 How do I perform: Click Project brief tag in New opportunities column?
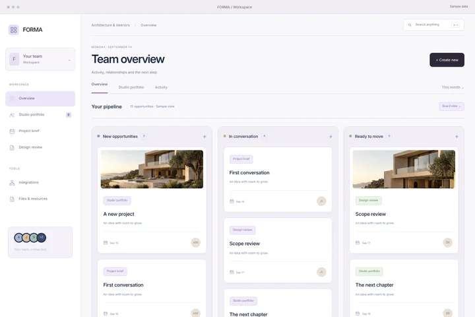pyautogui.click(x=115, y=271)
